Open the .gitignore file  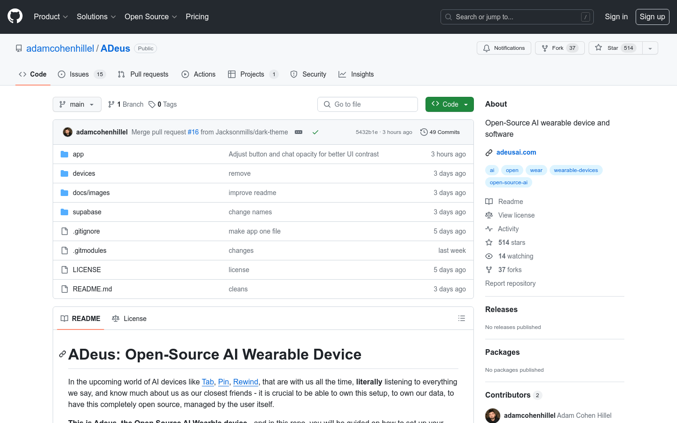click(86, 231)
